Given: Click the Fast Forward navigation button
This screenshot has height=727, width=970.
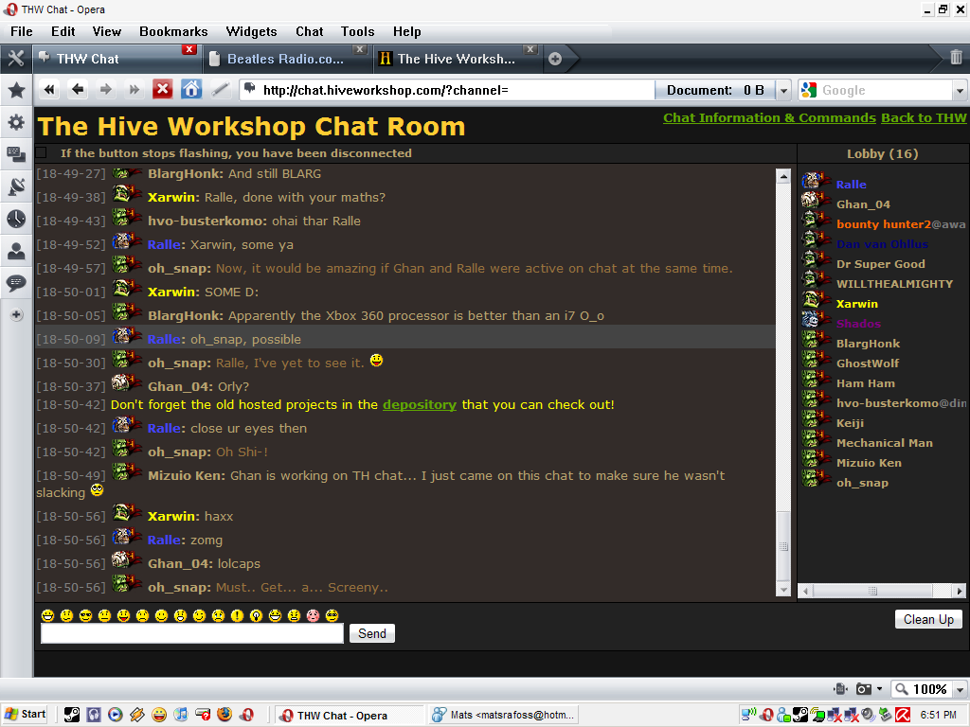Looking at the screenshot, I should coord(135,90).
